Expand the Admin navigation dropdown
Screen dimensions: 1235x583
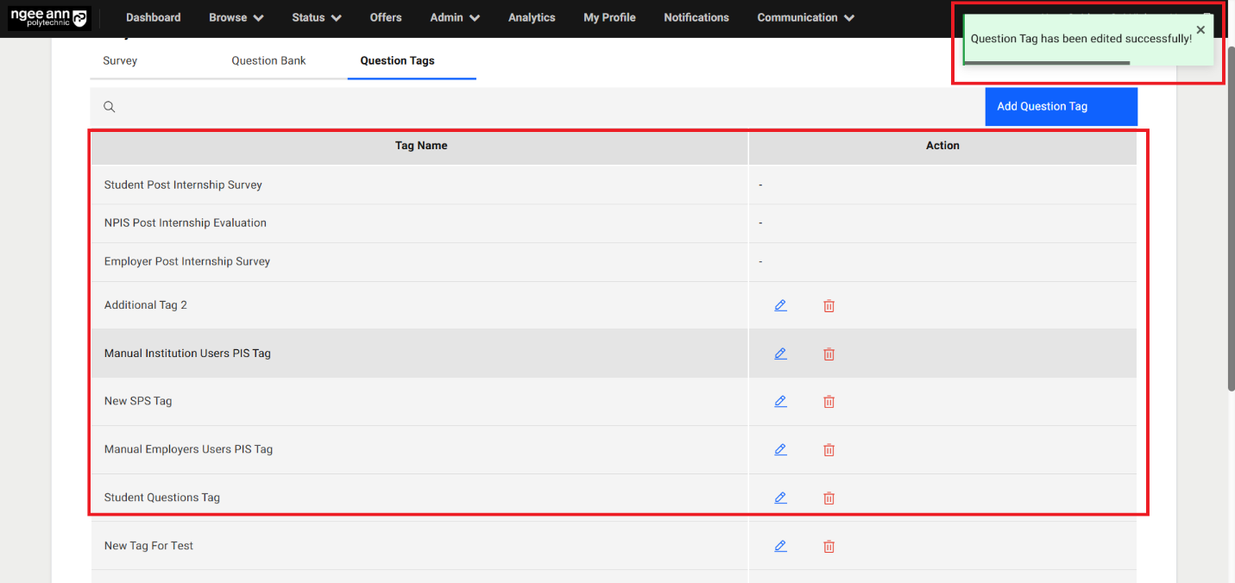[454, 17]
